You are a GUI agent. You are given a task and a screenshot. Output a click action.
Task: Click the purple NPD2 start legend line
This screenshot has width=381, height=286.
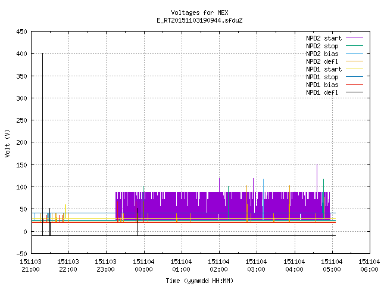354,38
